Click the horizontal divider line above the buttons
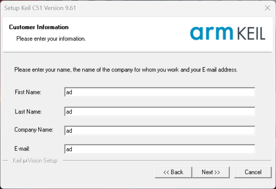The width and height of the screenshot is (276, 189). [x=166, y=161]
